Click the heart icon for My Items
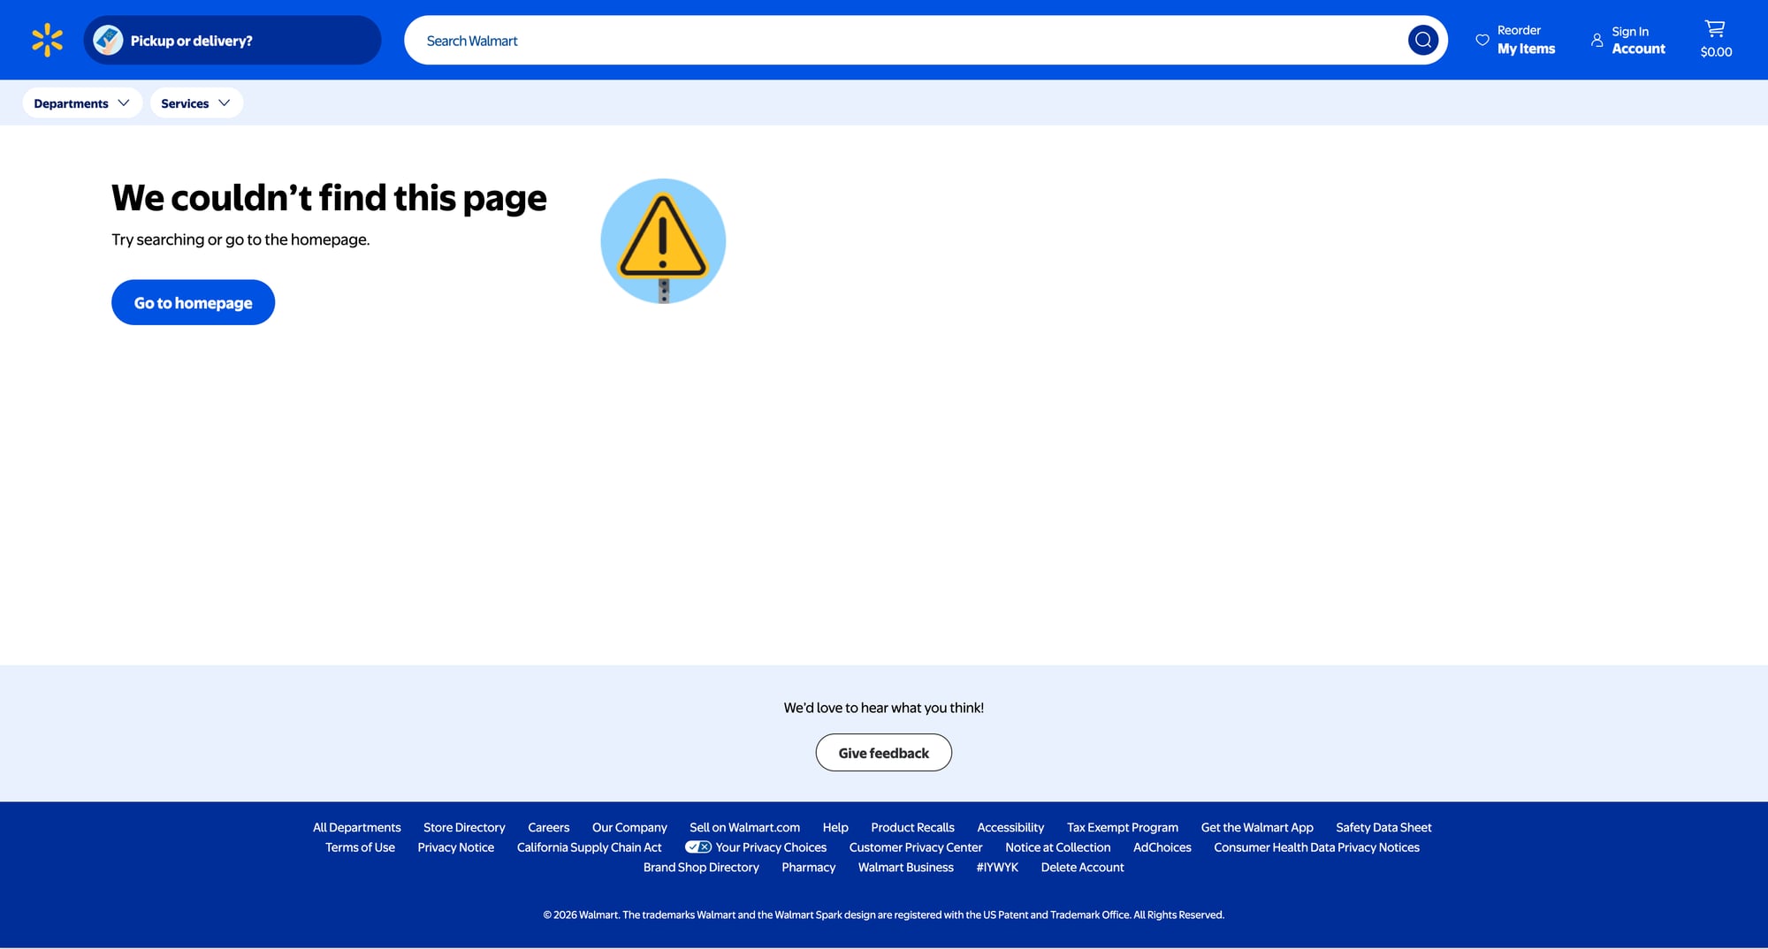Screen dimensions: 1768x949 (x=1482, y=40)
